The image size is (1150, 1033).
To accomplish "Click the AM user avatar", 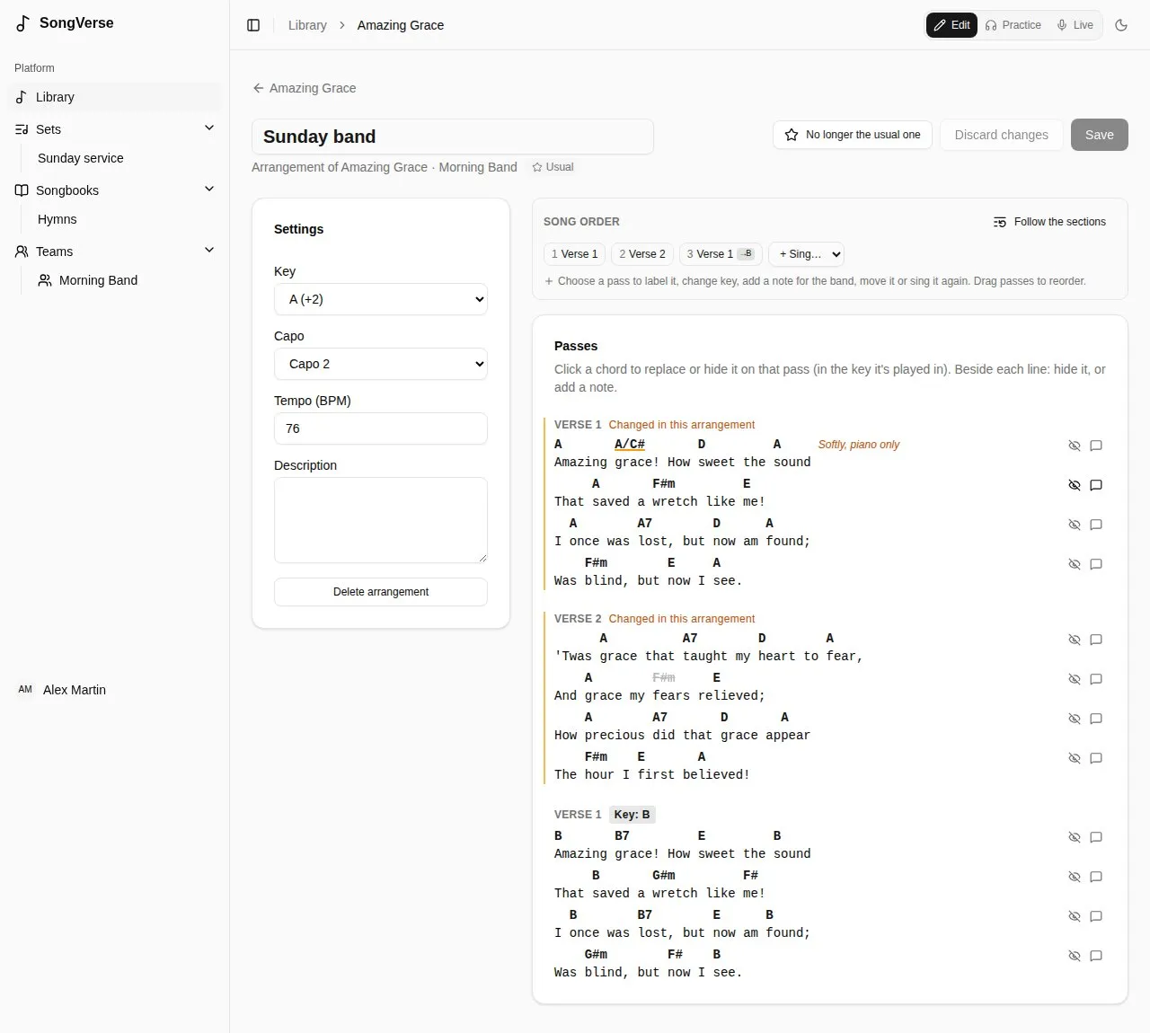I will [25, 690].
